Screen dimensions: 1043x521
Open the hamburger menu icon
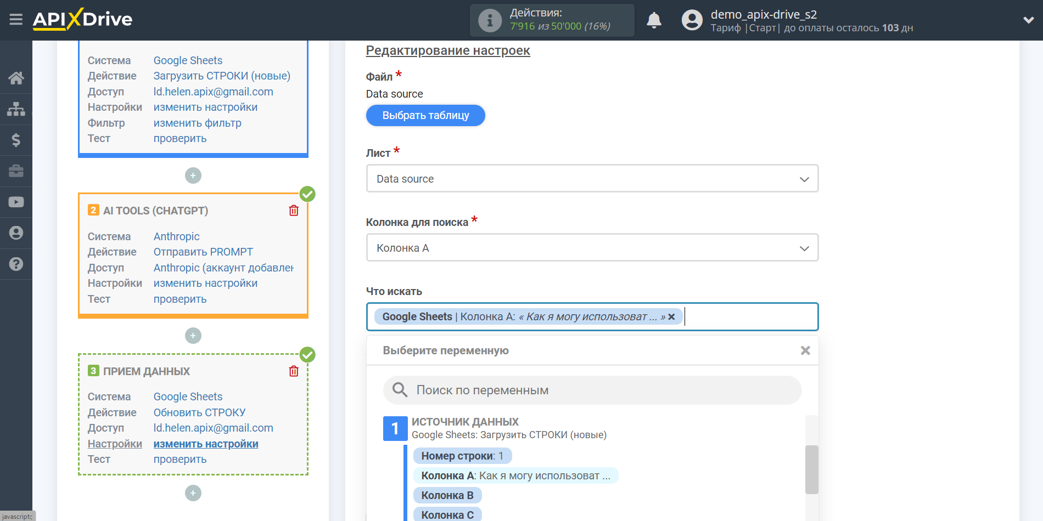coord(16,20)
